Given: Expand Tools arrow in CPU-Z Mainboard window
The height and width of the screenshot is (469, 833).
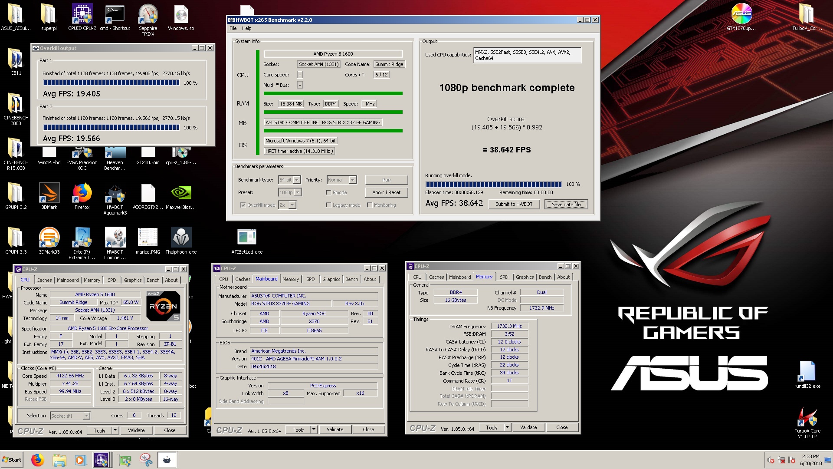Looking at the screenshot, I should click(x=314, y=429).
